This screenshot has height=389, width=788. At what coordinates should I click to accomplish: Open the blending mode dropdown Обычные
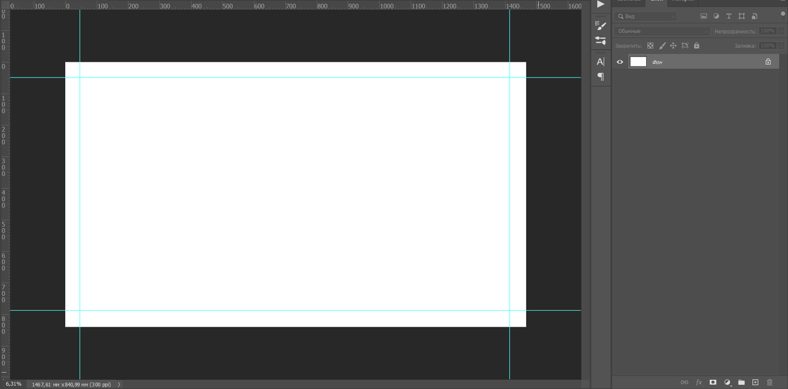pyautogui.click(x=663, y=31)
